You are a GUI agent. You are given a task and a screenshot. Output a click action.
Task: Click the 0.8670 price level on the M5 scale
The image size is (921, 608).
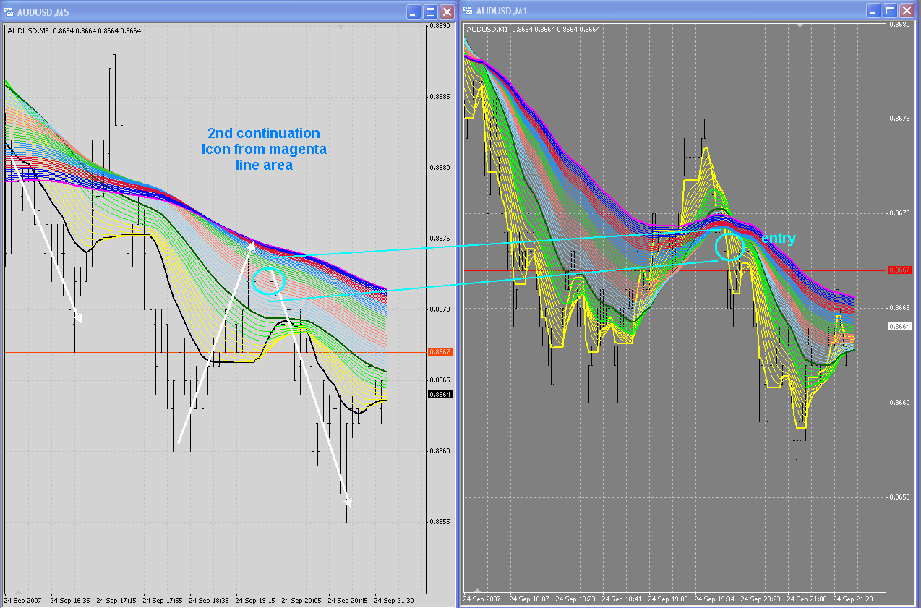pos(440,309)
